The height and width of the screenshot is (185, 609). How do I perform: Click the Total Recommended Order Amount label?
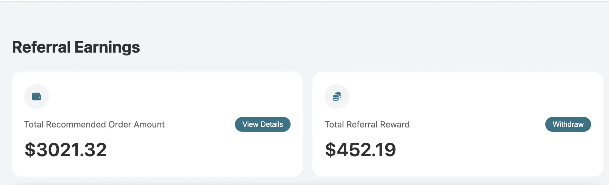[94, 124]
